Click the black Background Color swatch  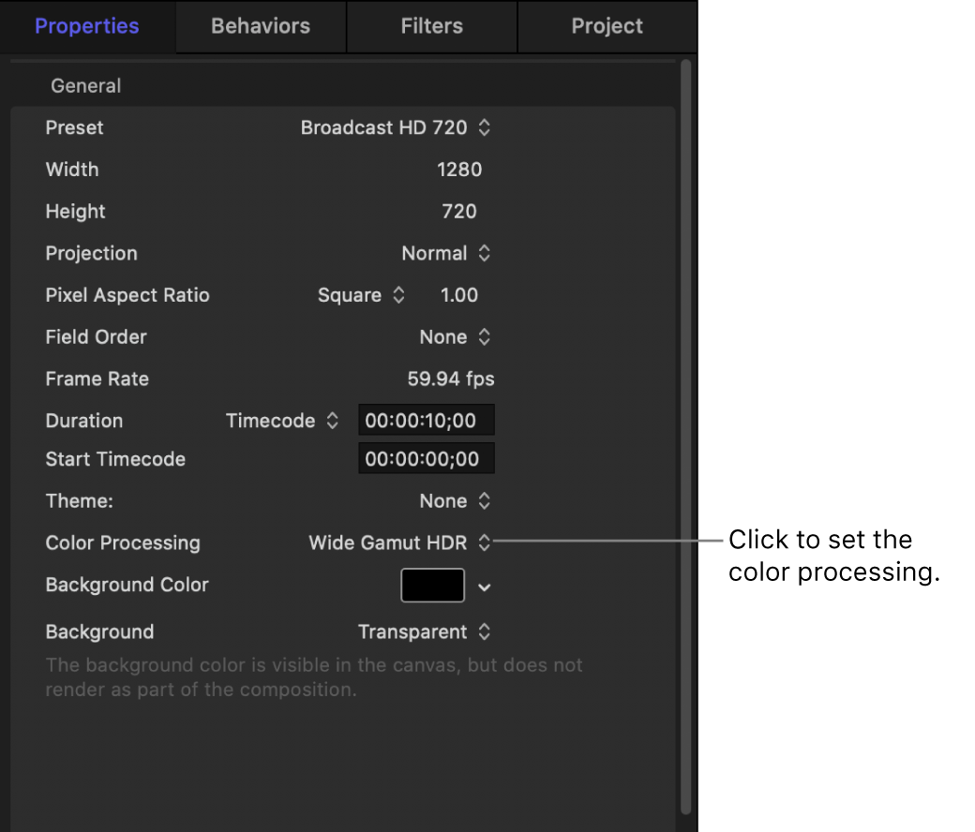tap(432, 586)
